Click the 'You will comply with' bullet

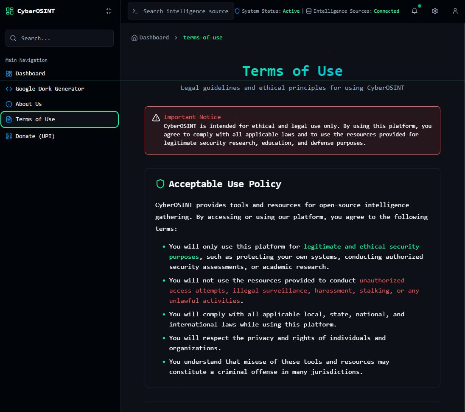tap(286, 319)
